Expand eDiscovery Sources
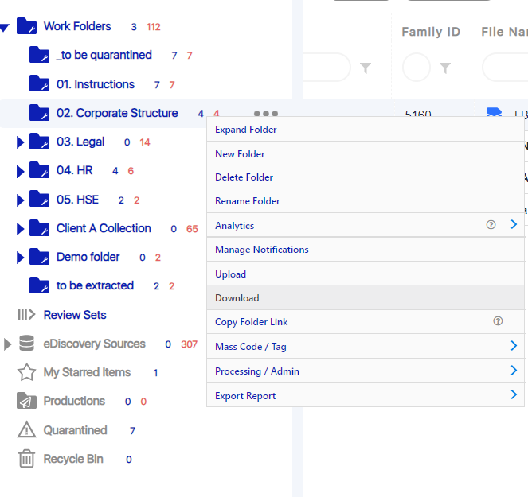 click(7, 344)
